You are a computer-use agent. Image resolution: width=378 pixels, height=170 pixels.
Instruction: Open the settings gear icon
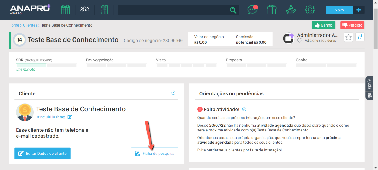coord(310,10)
